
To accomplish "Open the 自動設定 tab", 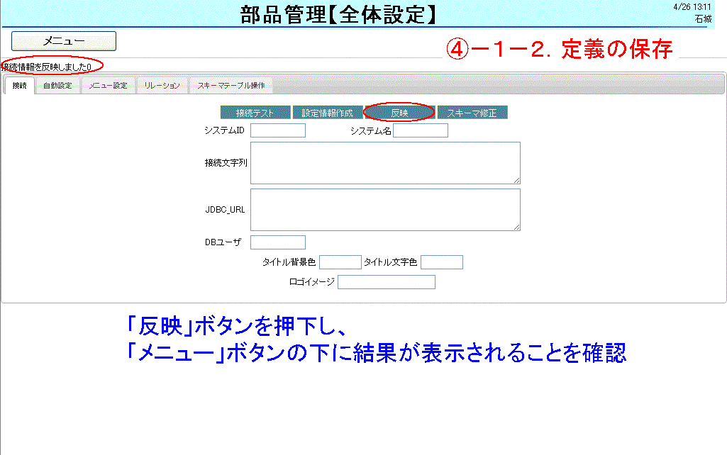I will point(57,86).
